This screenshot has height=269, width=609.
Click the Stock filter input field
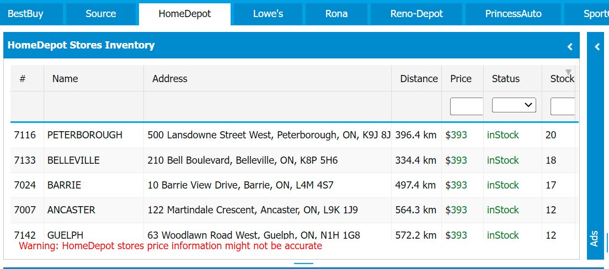[563, 106]
